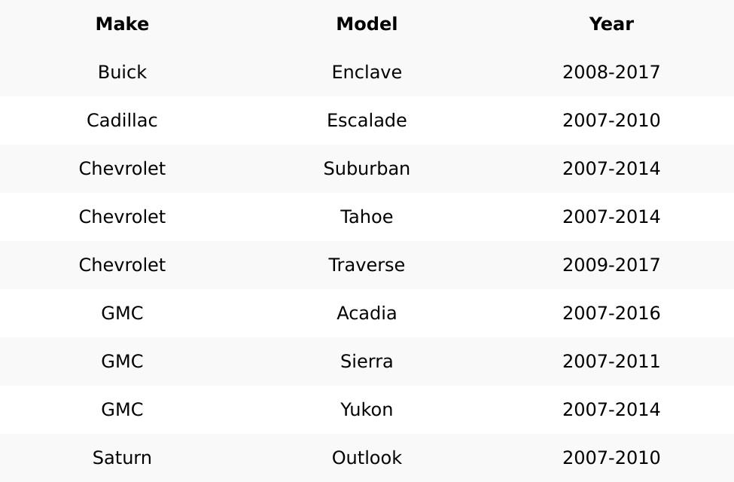The image size is (734, 482).
Task: Click the Suburban model cell
Action: point(367,169)
